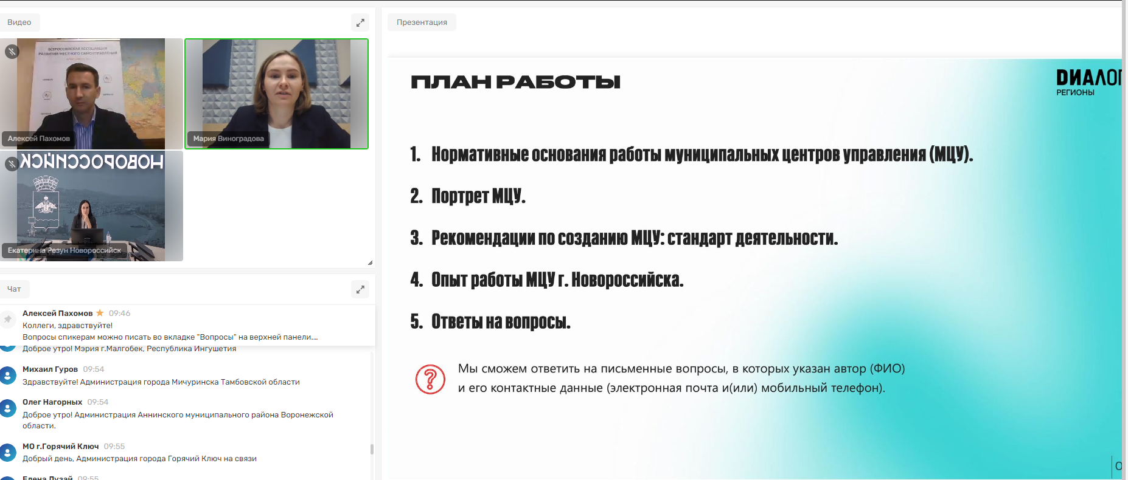
Task: Click message from Аннинский район administration
Action: click(178, 420)
